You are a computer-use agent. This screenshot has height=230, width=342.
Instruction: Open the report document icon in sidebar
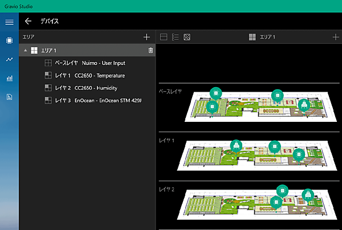coord(9,97)
